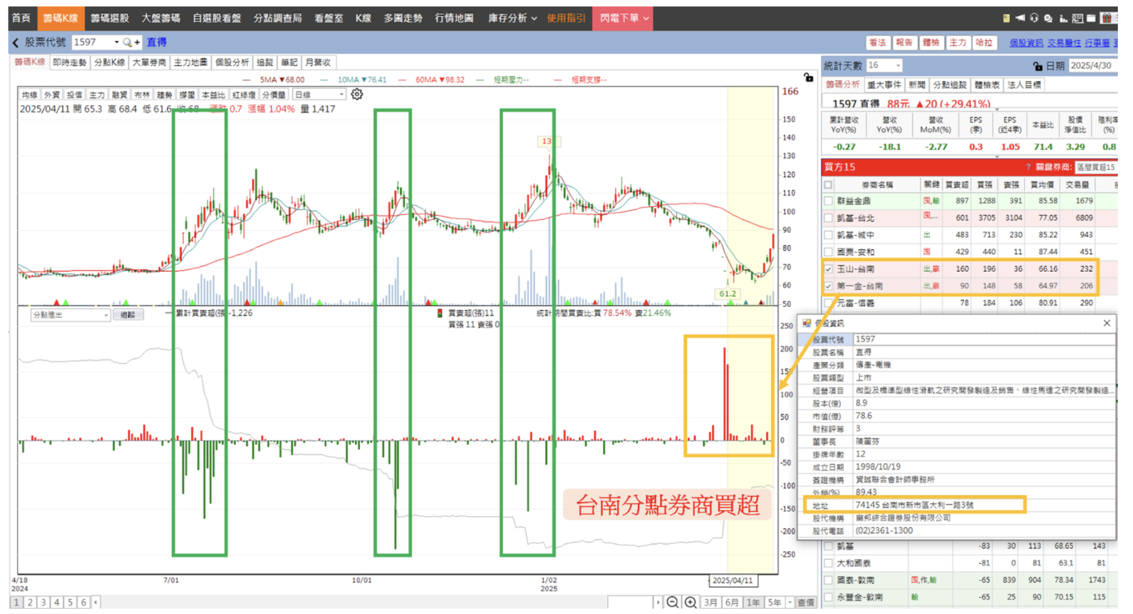Viewport: 1133px width, 614px height.
Task: Switch to the 重大事件 tab
Action: [x=883, y=85]
